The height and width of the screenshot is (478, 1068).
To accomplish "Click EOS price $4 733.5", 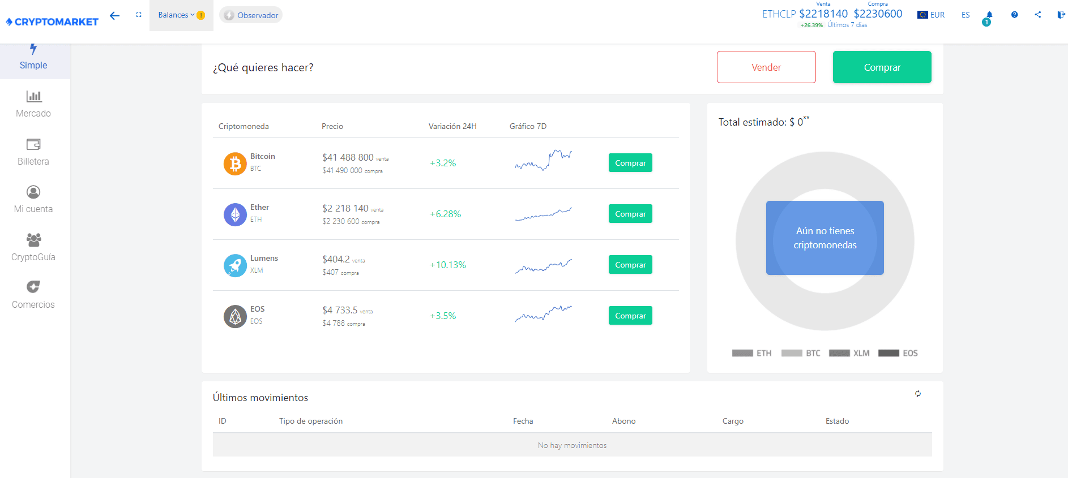I will click(340, 310).
